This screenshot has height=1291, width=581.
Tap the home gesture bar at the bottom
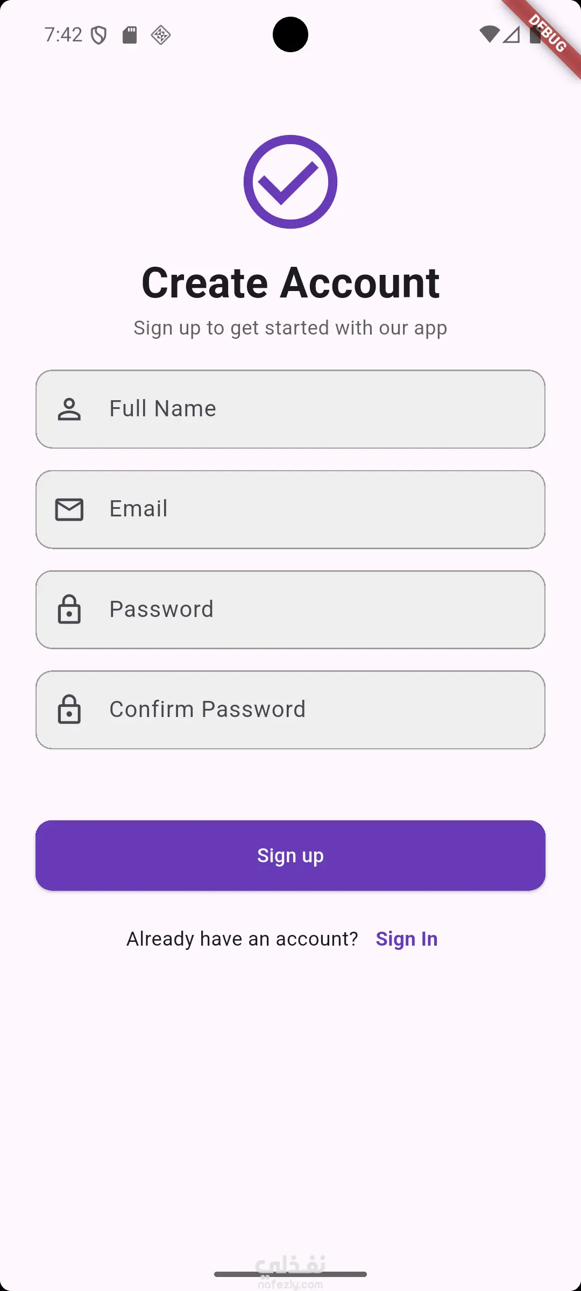click(290, 1274)
